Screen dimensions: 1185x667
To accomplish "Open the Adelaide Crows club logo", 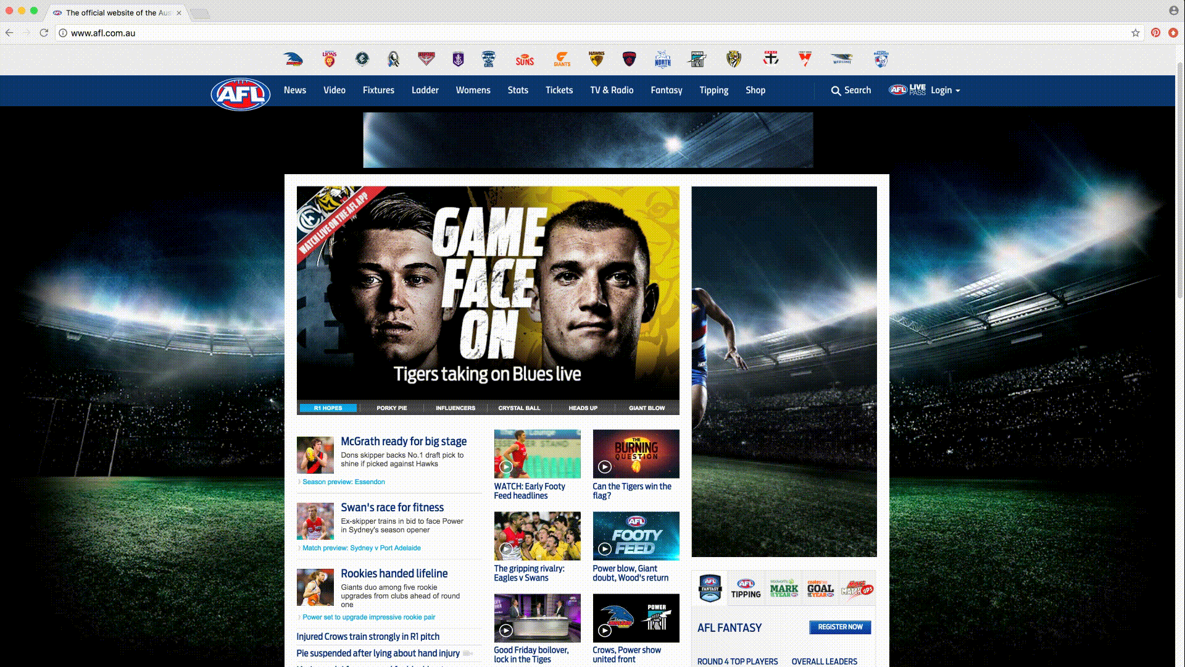I will [294, 59].
